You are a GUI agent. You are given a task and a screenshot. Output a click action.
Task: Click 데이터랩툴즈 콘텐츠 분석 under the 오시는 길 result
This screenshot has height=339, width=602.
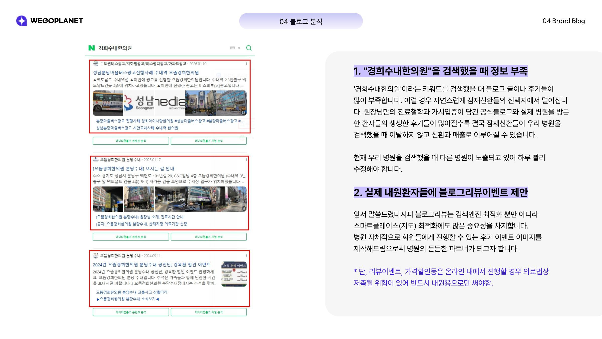[x=131, y=237]
